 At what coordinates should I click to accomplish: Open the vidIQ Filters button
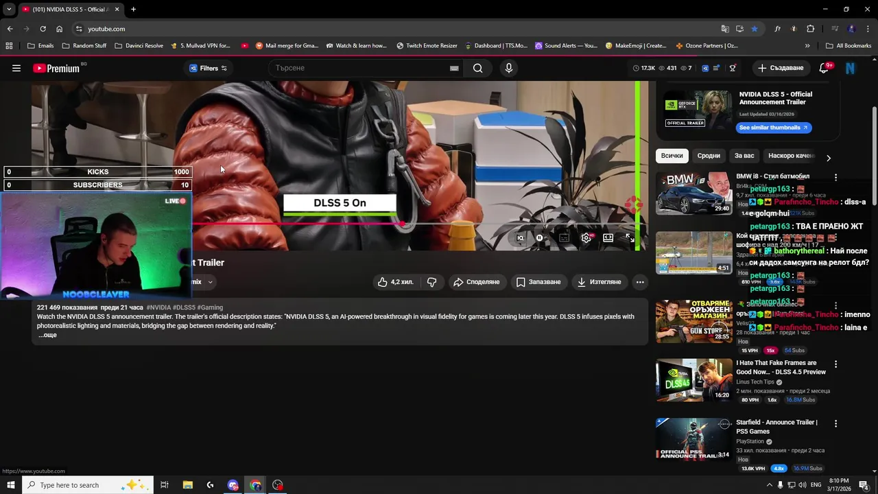pyautogui.click(x=208, y=68)
